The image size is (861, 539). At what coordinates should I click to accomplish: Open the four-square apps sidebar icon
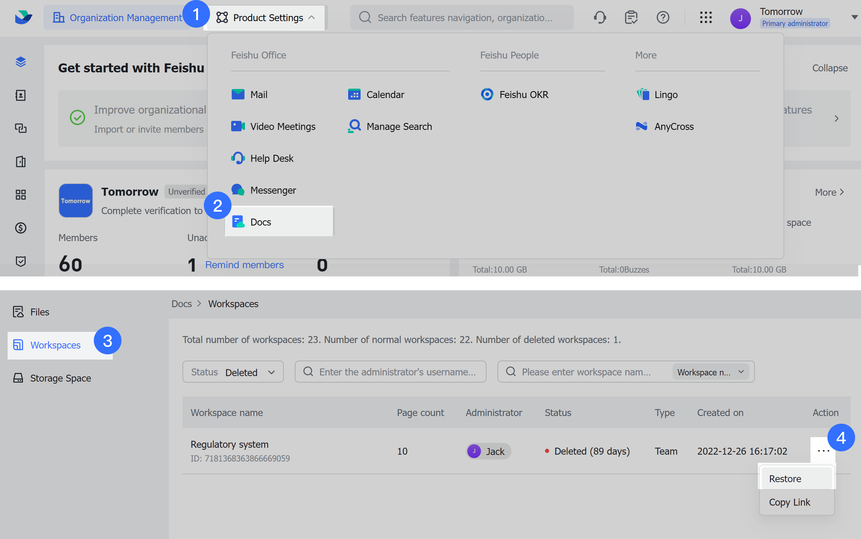tap(21, 195)
